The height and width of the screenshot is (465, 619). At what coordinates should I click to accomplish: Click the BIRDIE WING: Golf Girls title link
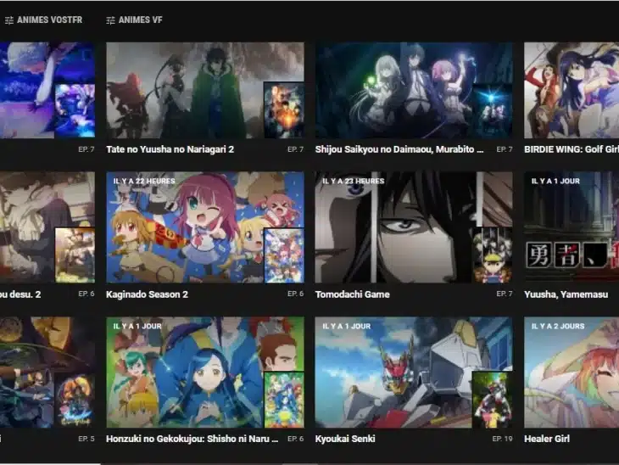[572, 149]
